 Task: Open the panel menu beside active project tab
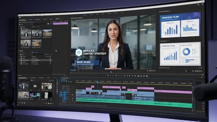(x=59, y=19)
